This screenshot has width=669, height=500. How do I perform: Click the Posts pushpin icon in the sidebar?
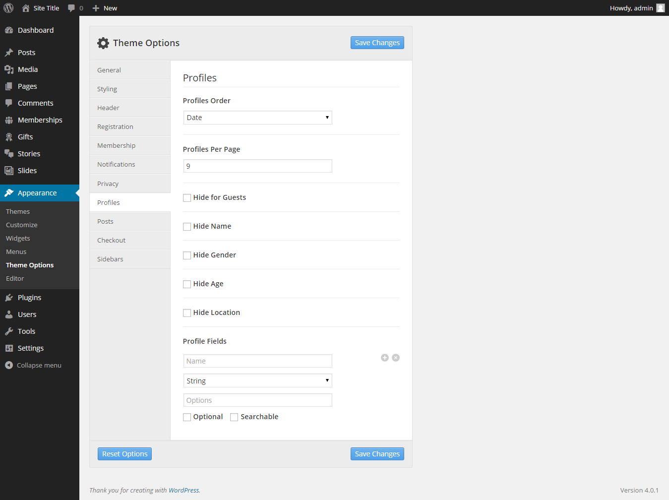[x=9, y=53]
